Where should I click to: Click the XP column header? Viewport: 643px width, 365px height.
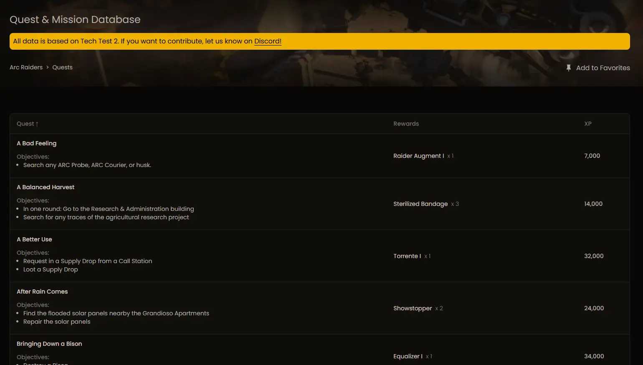tap(587, 124)
